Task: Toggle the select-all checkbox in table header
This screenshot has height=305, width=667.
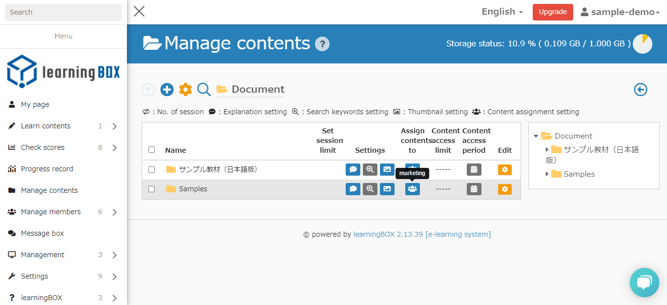Action: [x=151, y=150]
